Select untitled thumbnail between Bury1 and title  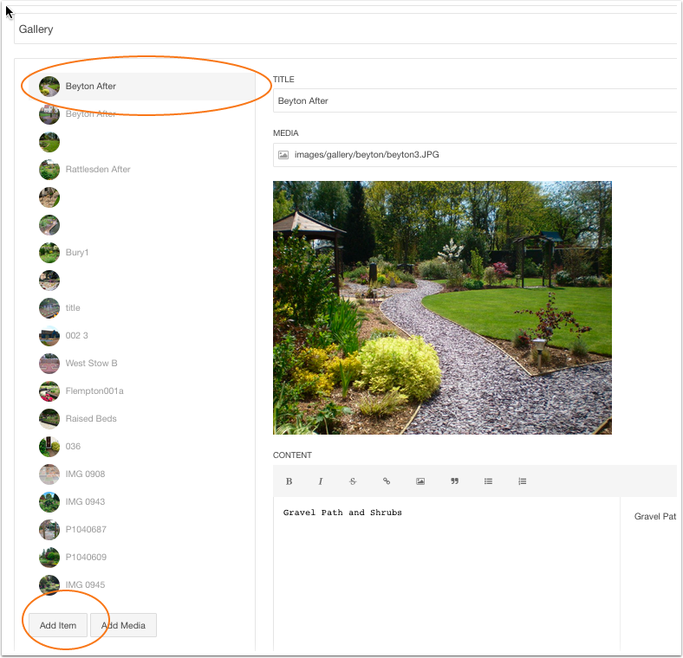click(49, 281)
